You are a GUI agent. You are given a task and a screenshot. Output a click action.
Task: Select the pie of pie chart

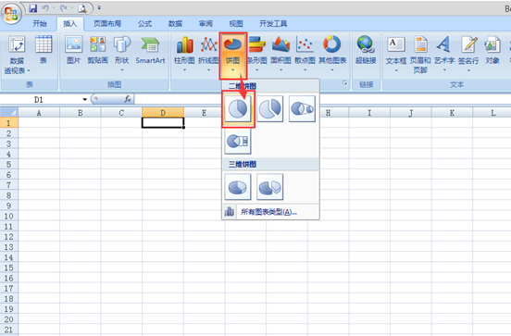tap(302, 108)
